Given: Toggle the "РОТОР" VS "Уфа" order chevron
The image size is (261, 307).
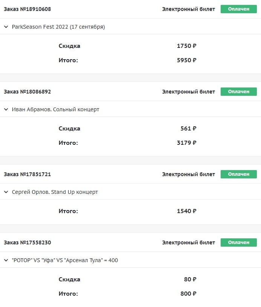Looking at the screenshot, I should [x=6, y=260].
